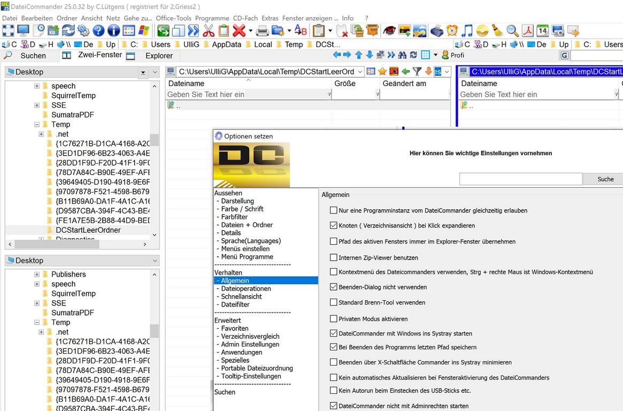
Task: Click the options search input field
Action: pos(520,179)
